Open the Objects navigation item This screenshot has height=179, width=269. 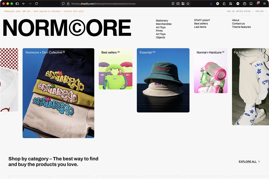coord(160,37)
